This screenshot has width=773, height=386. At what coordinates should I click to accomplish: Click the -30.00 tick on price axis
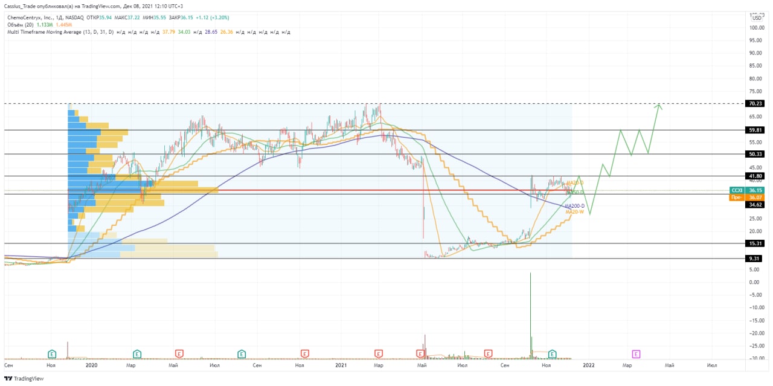(x=756, y=358)
